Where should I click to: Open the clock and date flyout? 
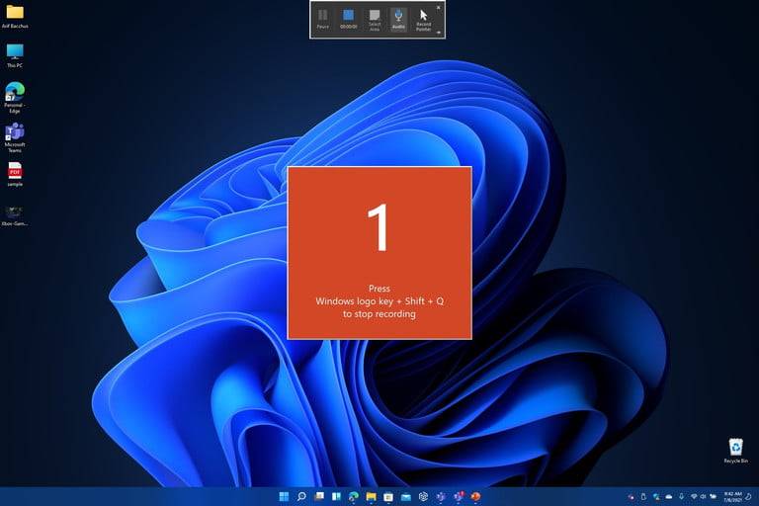pos(733,497)
